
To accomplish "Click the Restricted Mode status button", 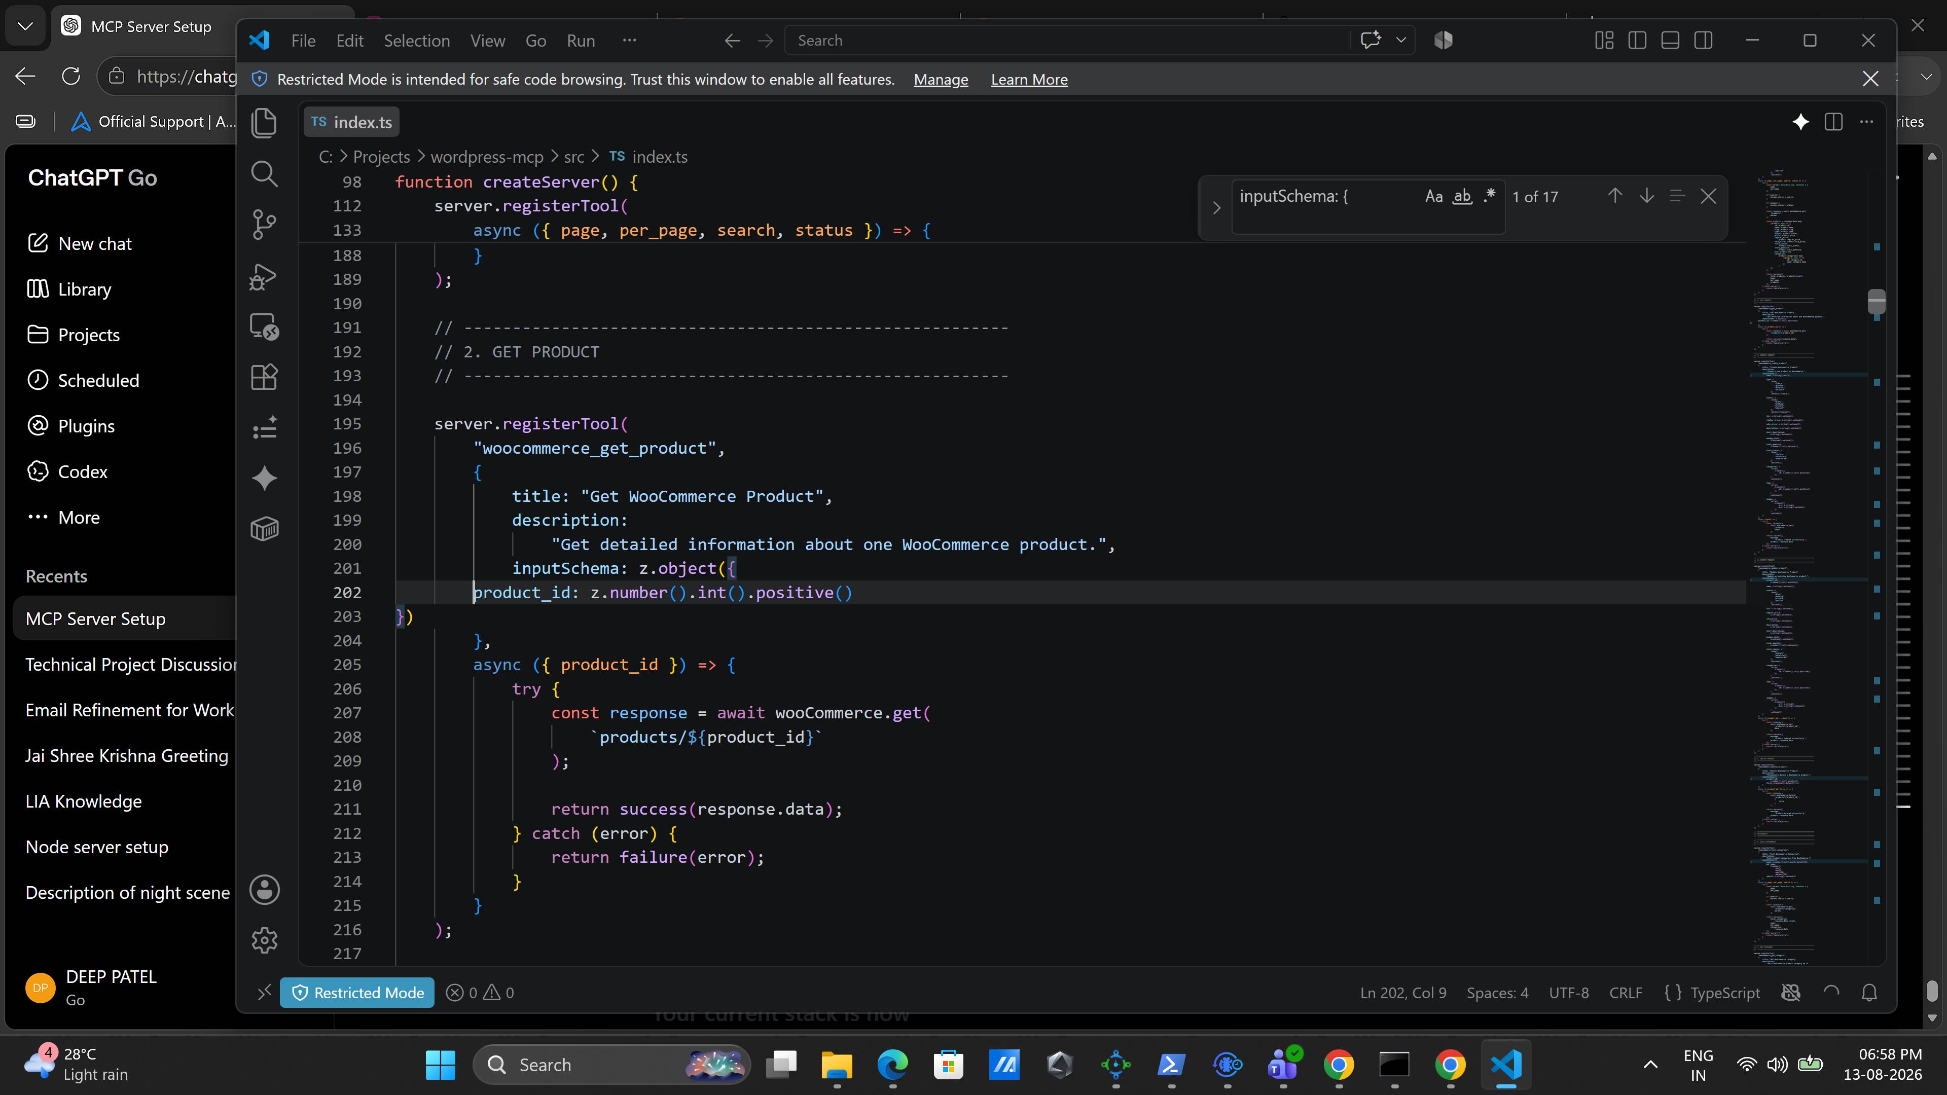I will (357, 992).
